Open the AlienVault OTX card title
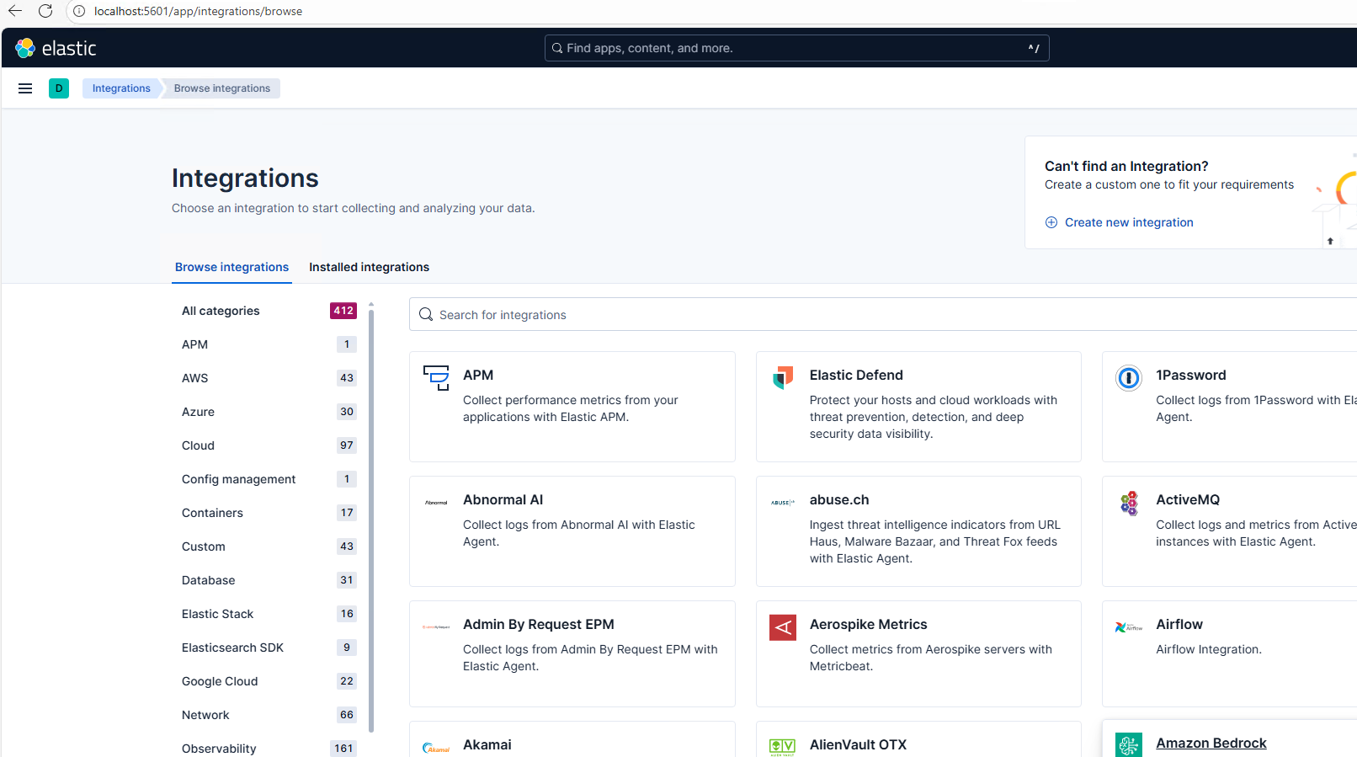Image resolution: width=1357 pixels, height=757 pixels. pyautogui.click(x=858, y=744)
